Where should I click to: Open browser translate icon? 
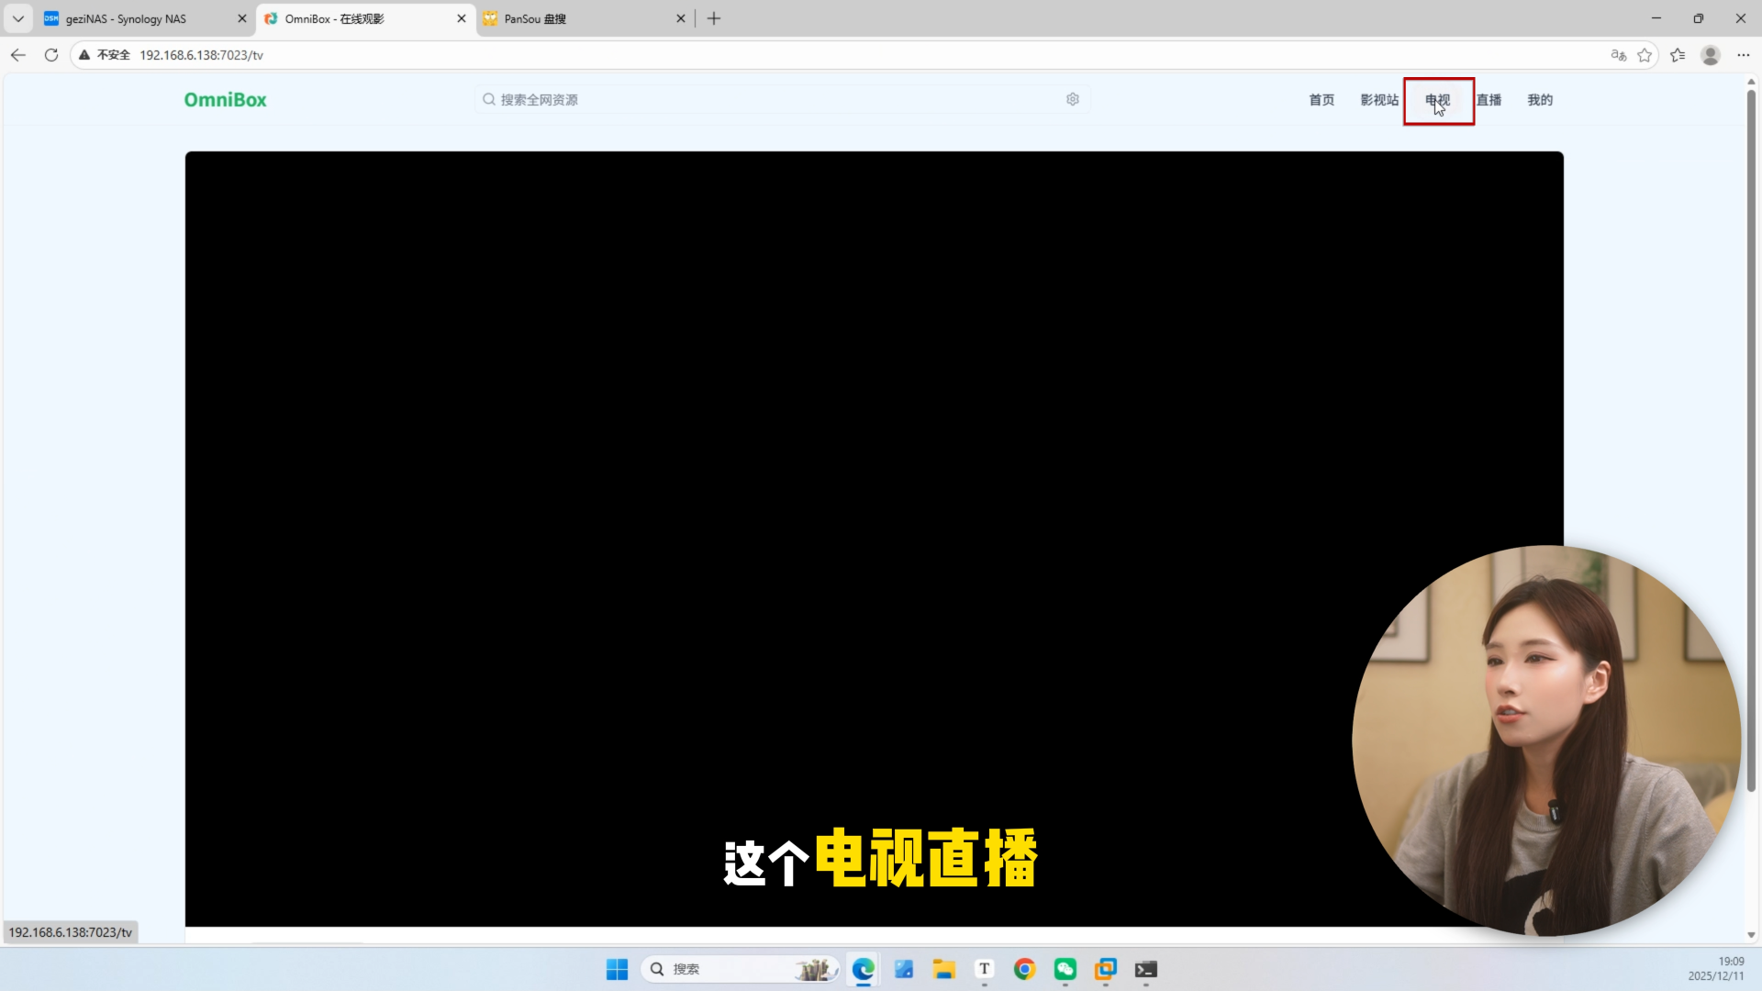(x=1618, y=55)
